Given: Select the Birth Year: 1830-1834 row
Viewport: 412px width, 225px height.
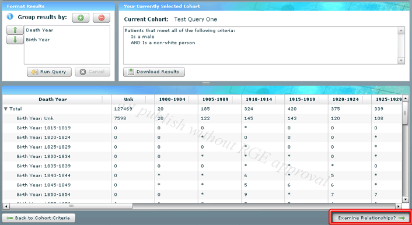Looking at the screenshot, I should click(x=202, y=156).
